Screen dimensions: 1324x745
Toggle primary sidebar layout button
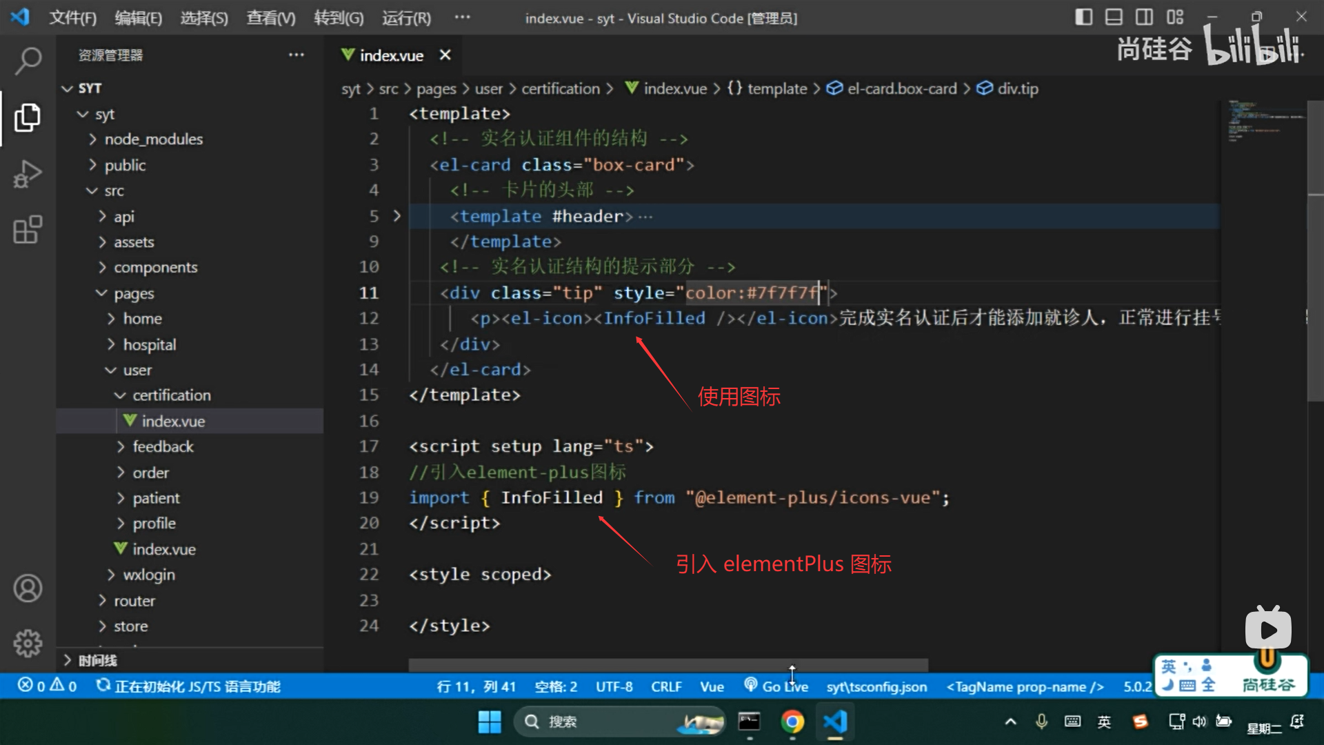pyautogui.click(x=1083, y=17)
